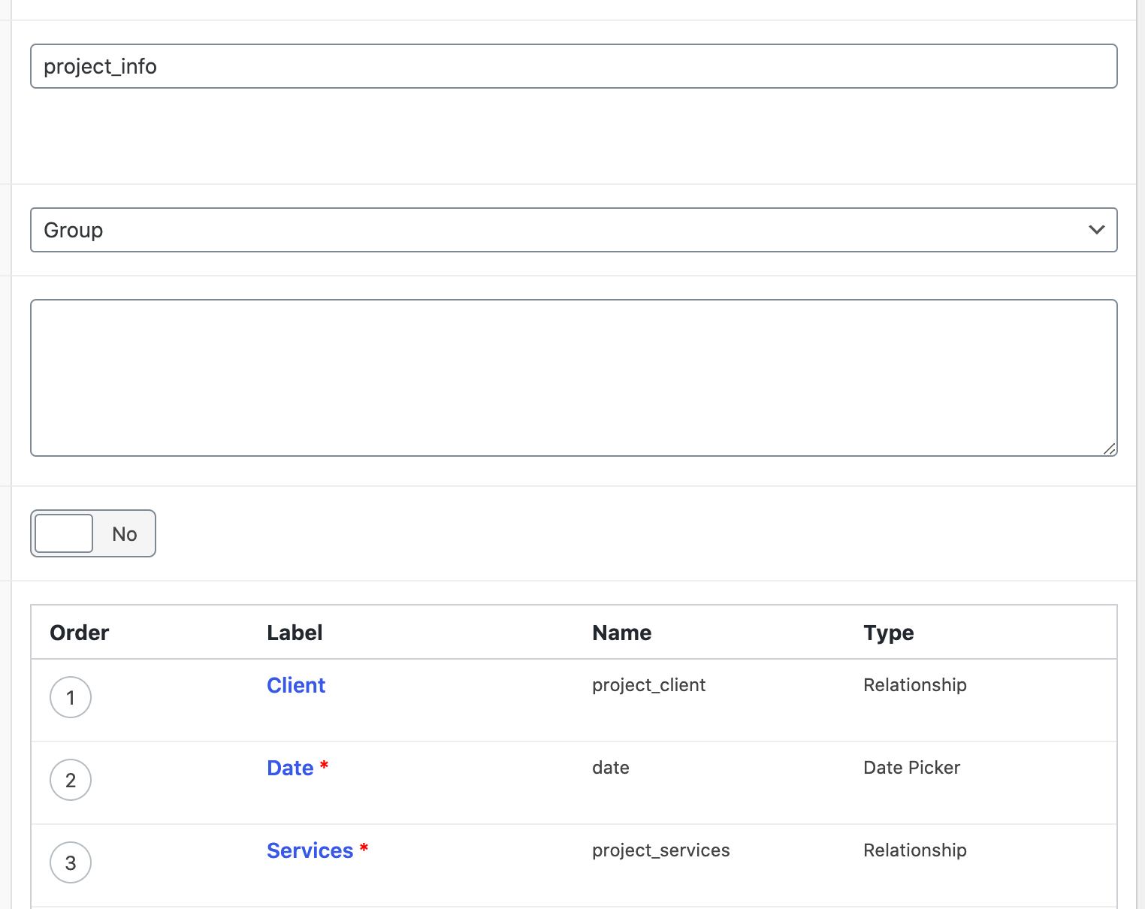Image resolution: width=1145 pixels, height=909 pixels.
Task: Click the chevron arrow on the Group select
Action: pos(1096,230)
